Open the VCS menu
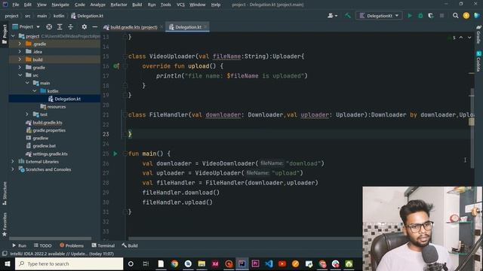 pyautogui.click(x=180, y=5)
